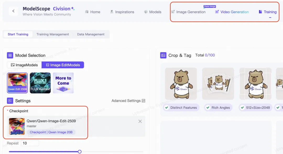Viewport: 283px width, 154px height.
Task: Switch to the Training Management tab
Action: coord(53,34)
